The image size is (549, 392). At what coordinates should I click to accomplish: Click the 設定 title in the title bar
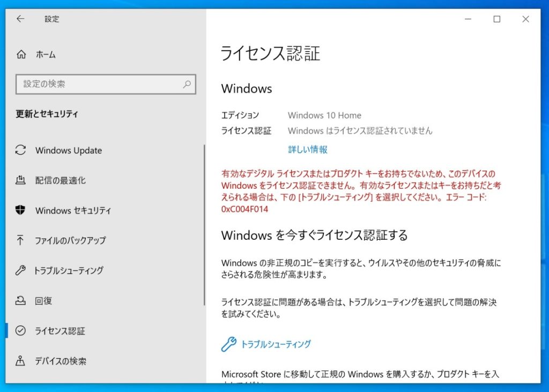pos(51,19)
